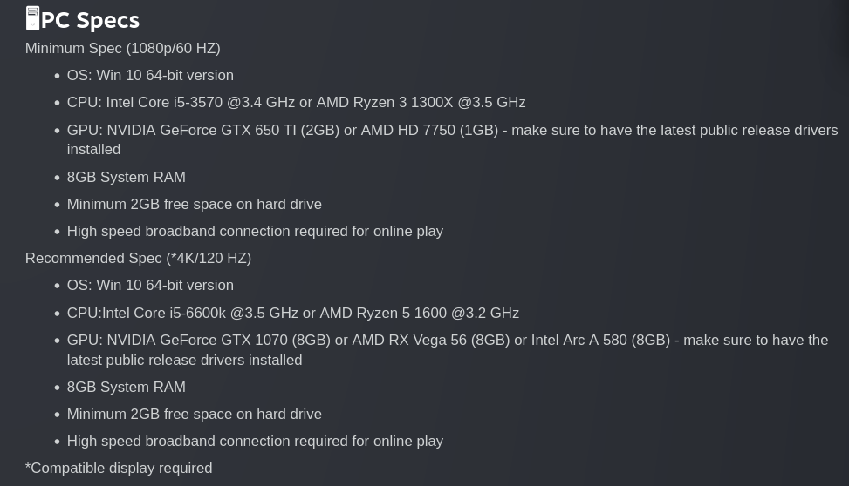Click the first OS: Win 10 64-bit line

click(x=150, y=75)
